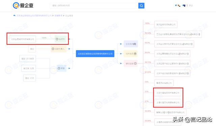Click the first person box under executives

28,59
